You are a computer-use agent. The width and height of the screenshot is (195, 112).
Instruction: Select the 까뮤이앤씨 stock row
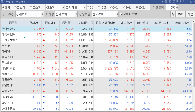[96, 34]
